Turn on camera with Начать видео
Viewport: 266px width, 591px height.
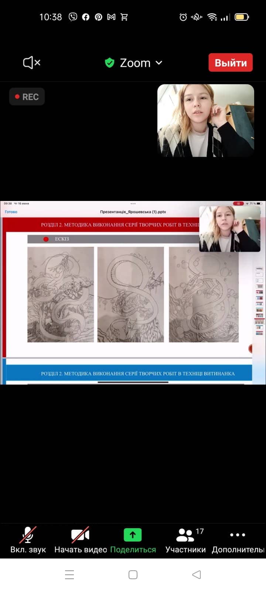[81, 540]
